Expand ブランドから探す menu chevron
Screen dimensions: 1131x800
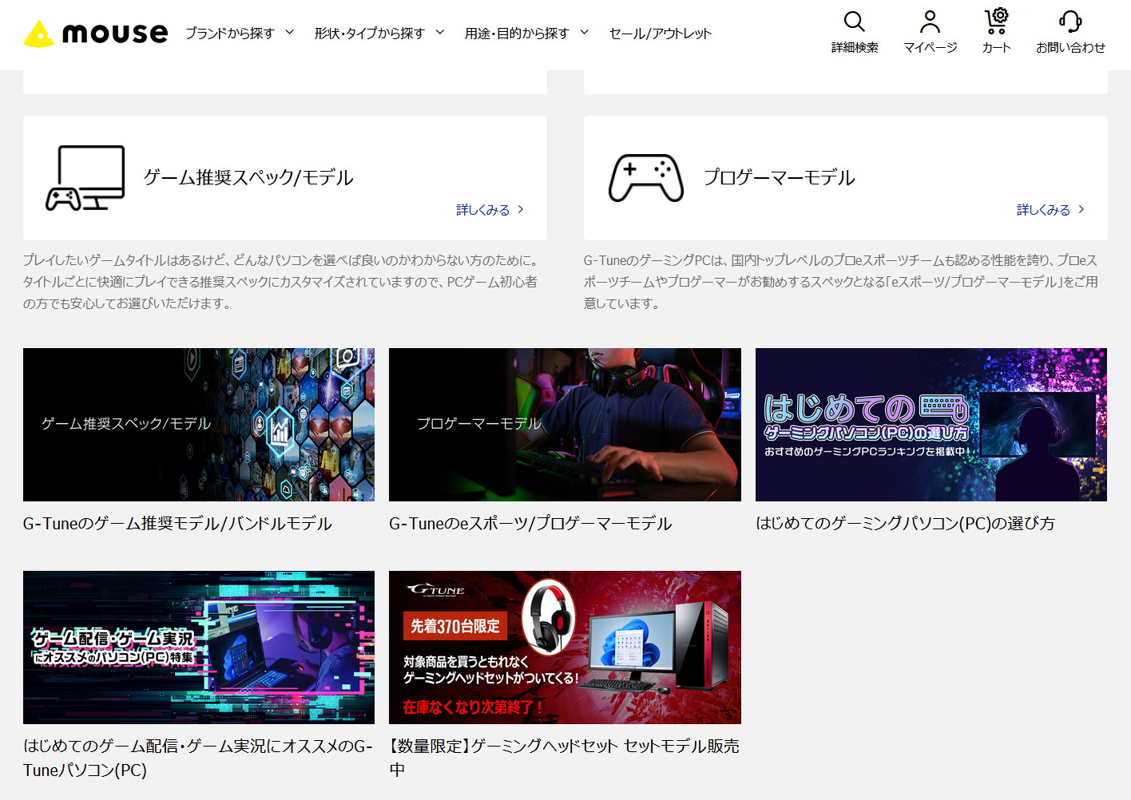pyautogui.click(x=289, y=33)
